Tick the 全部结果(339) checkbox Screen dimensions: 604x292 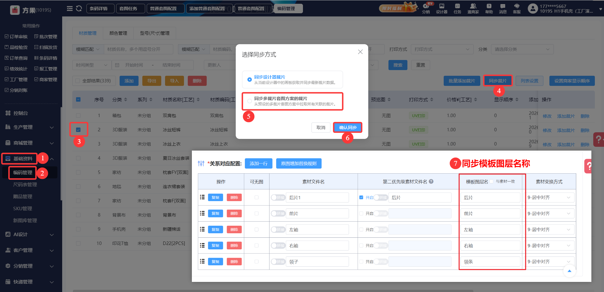pos(78,81)
